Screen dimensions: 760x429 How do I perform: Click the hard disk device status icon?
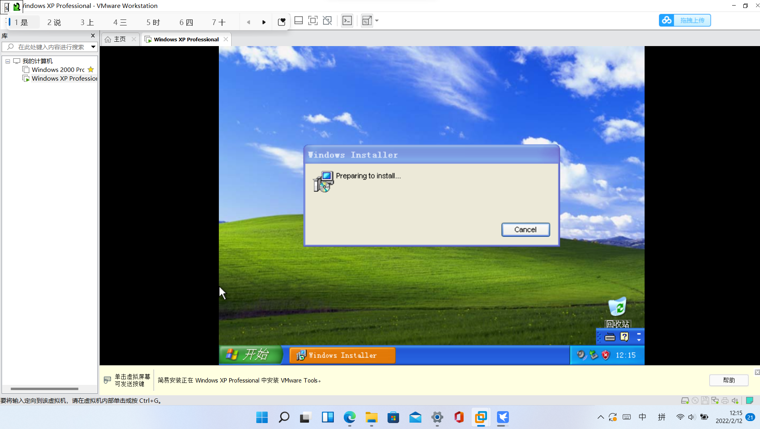pos(685,400)
